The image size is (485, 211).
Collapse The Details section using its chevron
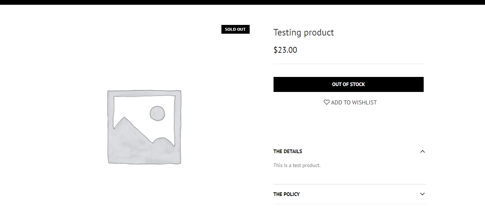422,151
